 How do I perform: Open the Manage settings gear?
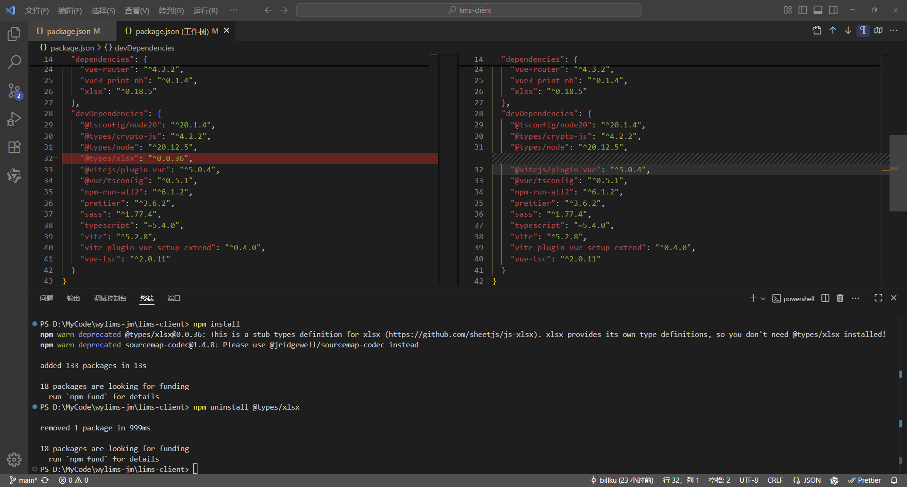[14, 460]
